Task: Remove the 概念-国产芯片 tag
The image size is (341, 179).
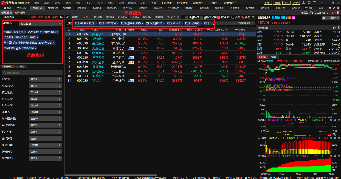Action: point(118,23)
